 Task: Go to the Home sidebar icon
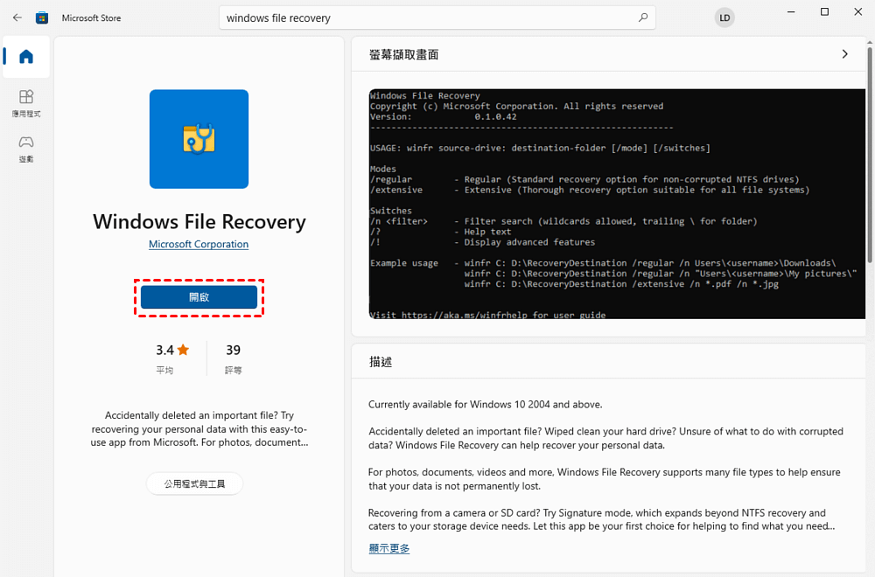click(x=26, y=56)
